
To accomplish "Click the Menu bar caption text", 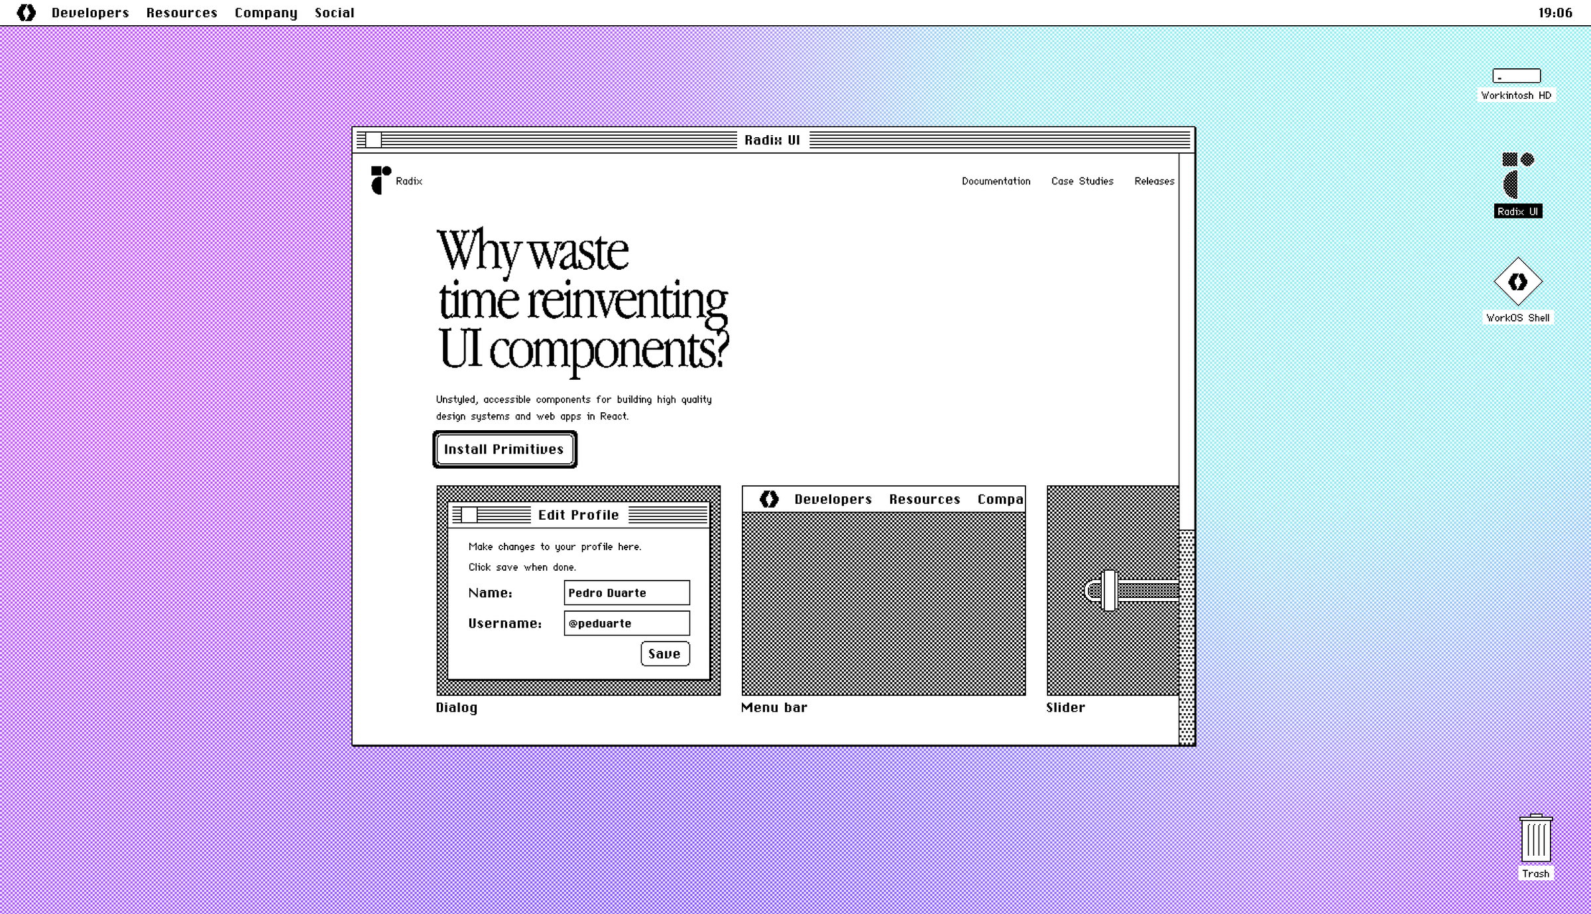I will 774,707.
